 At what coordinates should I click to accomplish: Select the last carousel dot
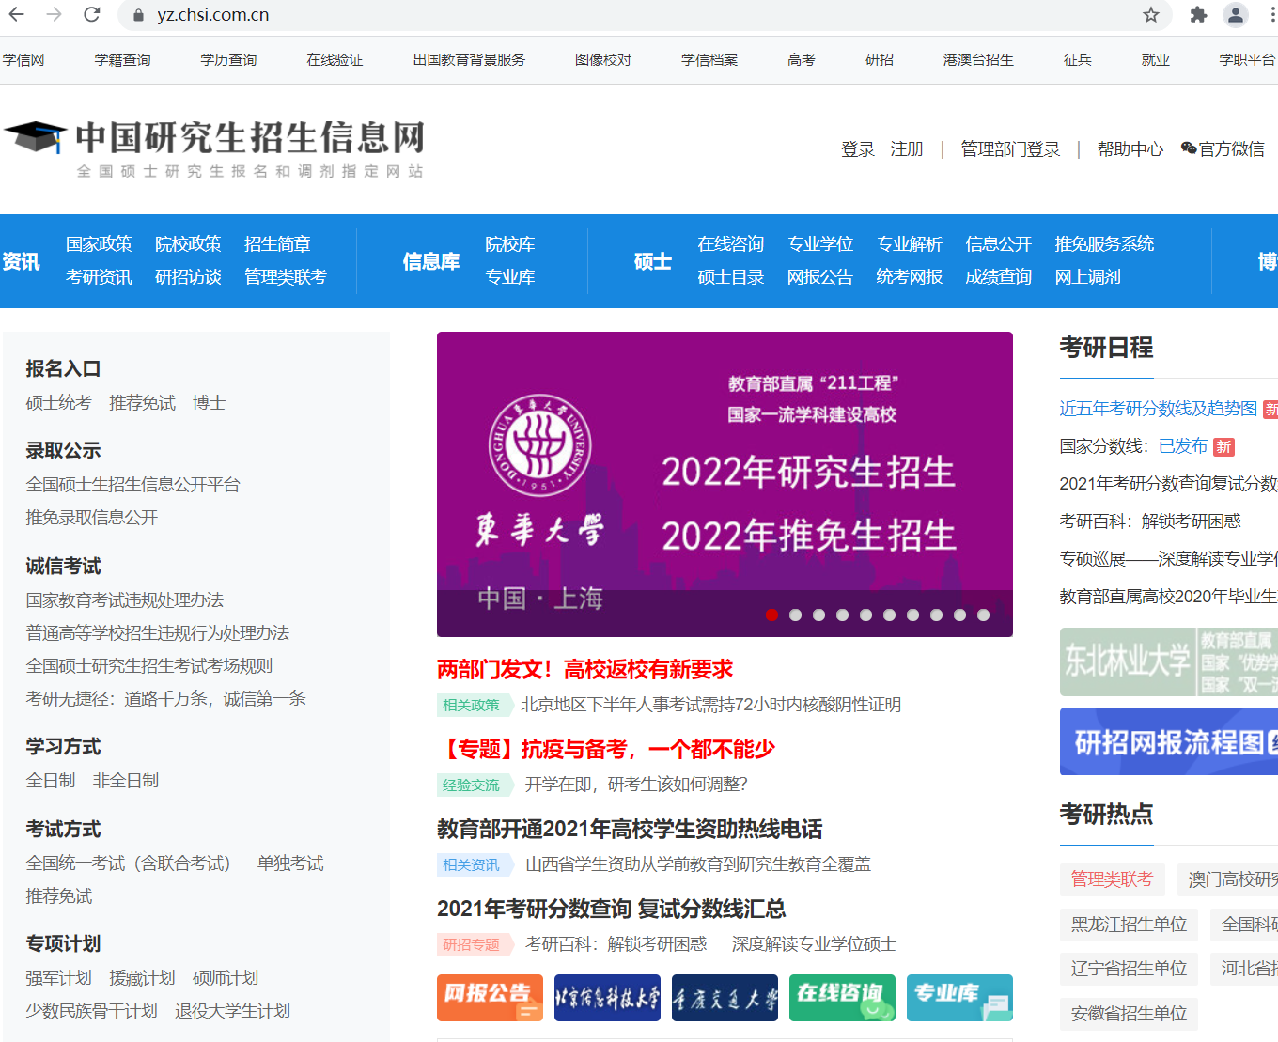[x=984, y=615]
